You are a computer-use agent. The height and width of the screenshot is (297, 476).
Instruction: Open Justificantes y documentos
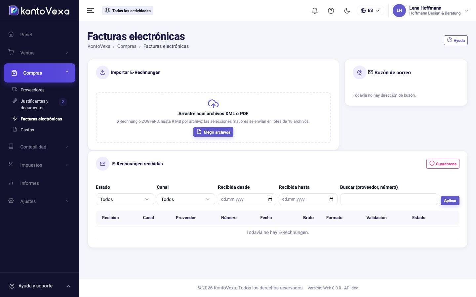tap(40, 104)
